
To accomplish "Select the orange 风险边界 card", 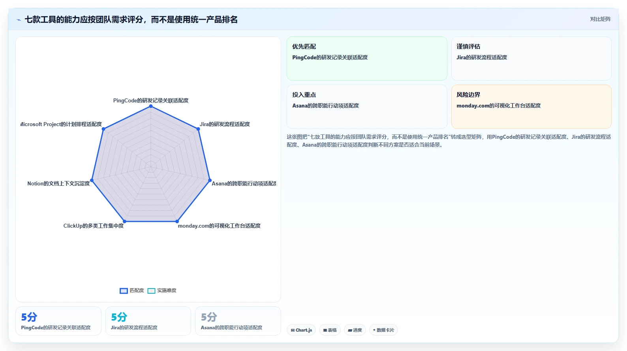I will (531, 107).
